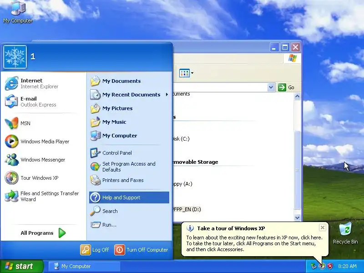This screenshot has height=273, width=364.
Task: Open Files and Settings Transfer Wizard
Action: [x=43, y=196]
